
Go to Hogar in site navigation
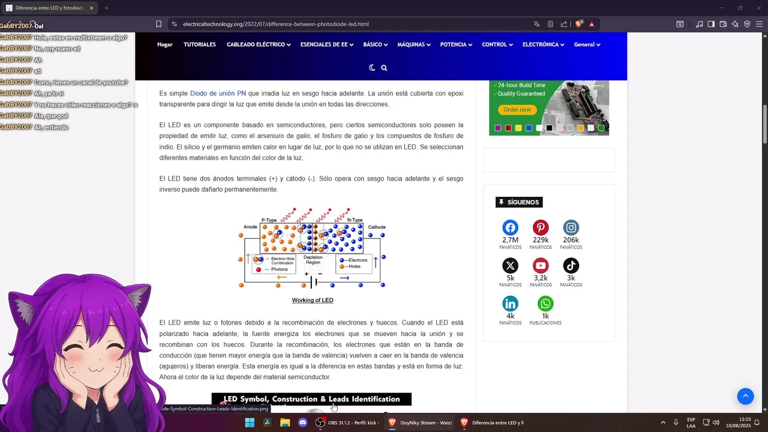pyautogui.click(x=165, y=44)
